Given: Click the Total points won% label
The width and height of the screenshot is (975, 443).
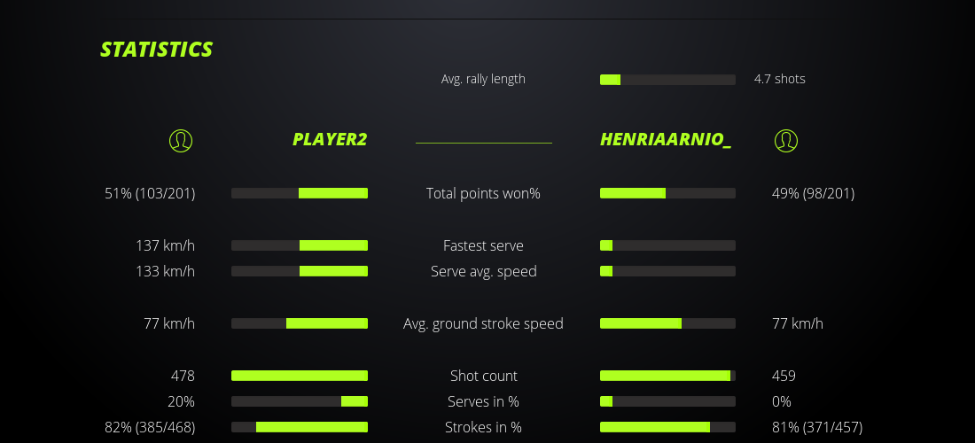Looking at the screenshot, I should [483, 193].
